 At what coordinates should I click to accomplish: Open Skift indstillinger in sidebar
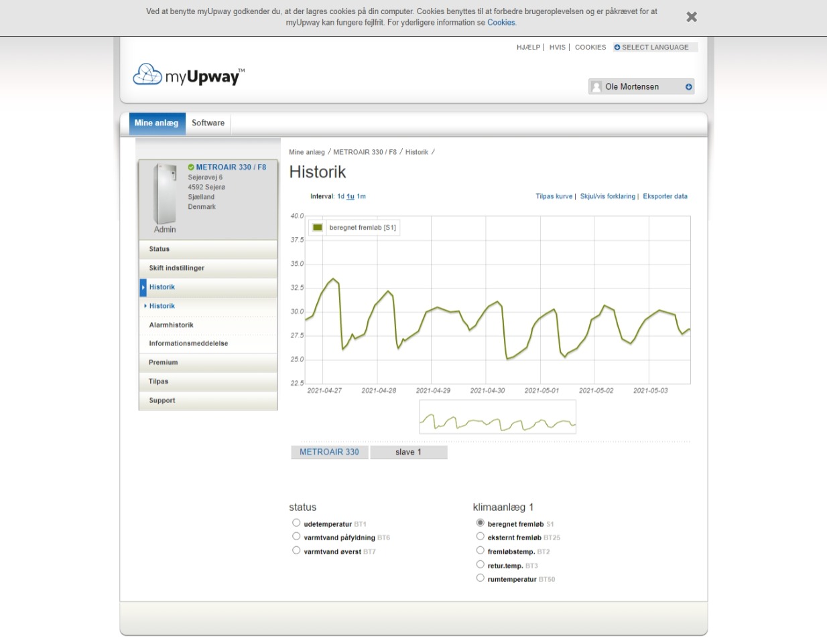point(208,268)
